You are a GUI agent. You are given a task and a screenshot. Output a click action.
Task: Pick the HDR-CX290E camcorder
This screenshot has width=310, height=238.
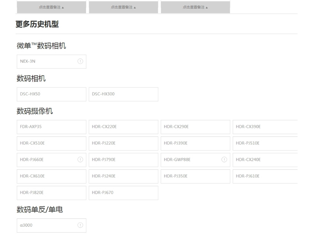(x=195, y=127)
